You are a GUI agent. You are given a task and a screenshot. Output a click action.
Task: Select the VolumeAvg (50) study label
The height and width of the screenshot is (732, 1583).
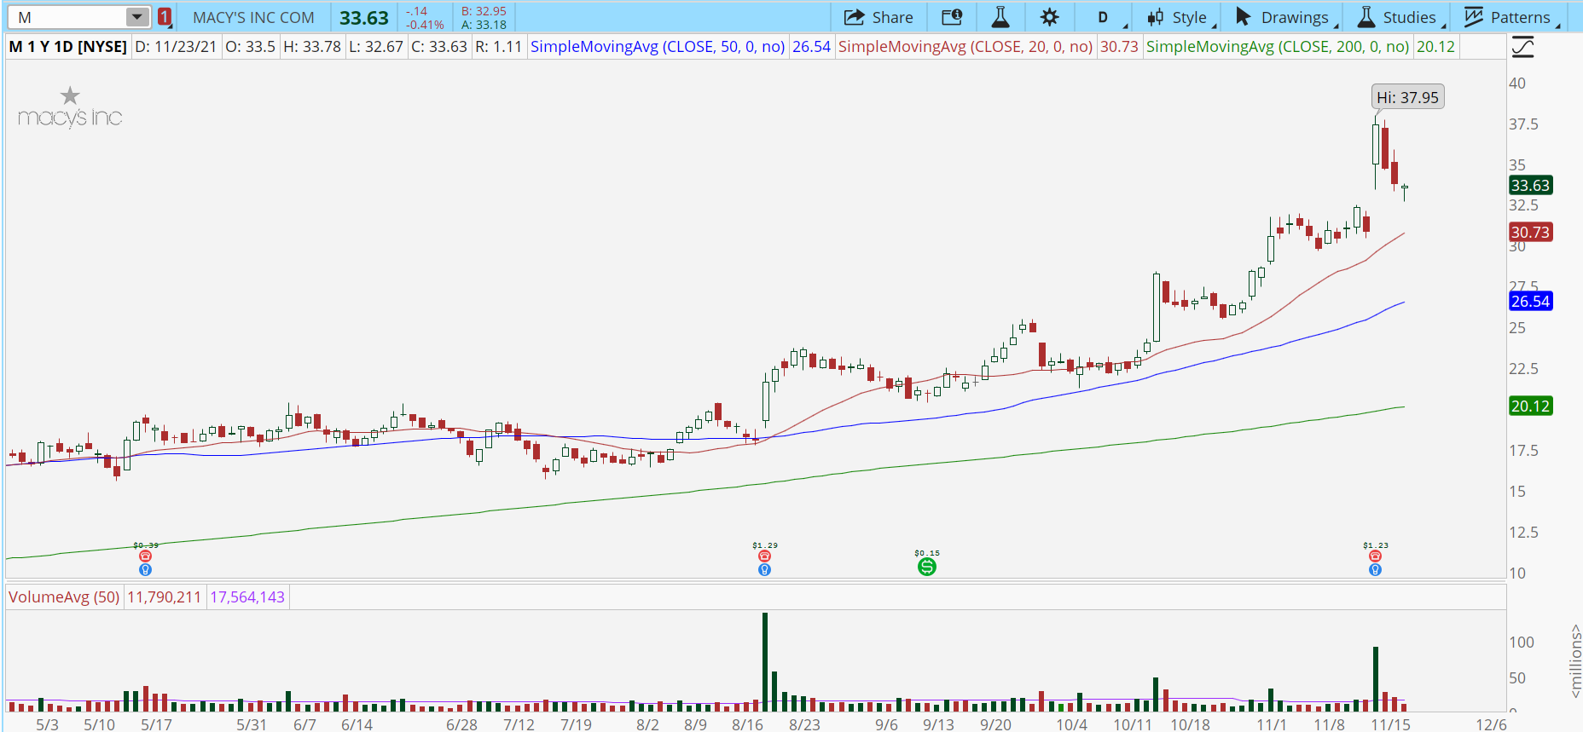(64, 597)
